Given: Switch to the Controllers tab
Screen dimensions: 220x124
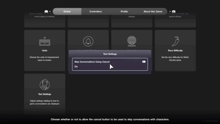Looking at the screenshot, I should (x=96, y=11).
